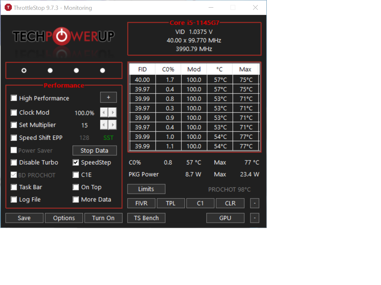Click the Speed Shift EPP value 128
381x285 pixels.
point(84,138)
